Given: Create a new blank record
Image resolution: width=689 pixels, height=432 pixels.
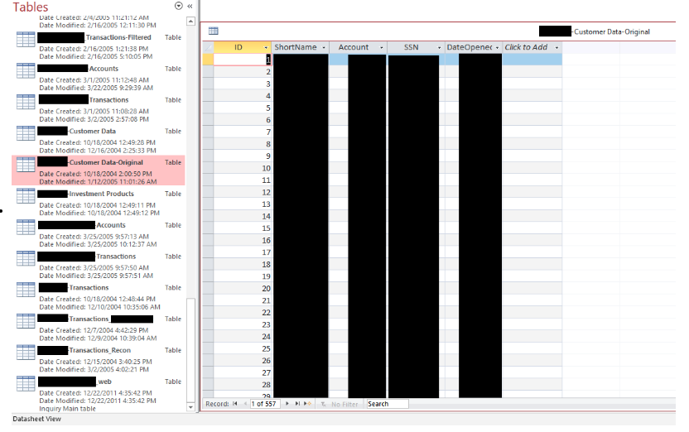Looking at the screenshot, I should click(x=307, y=404).
